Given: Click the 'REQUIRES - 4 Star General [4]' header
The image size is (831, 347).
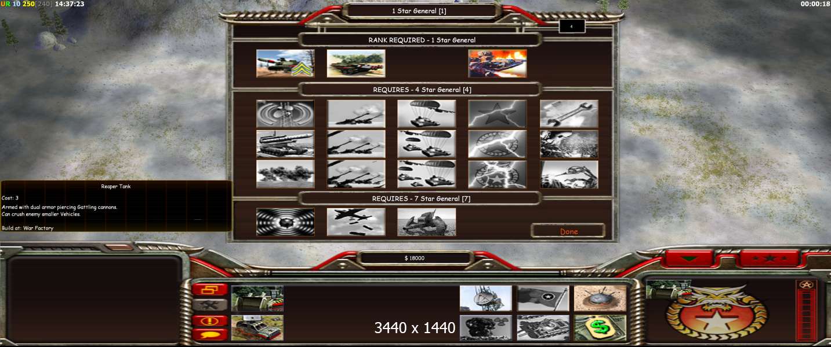Looking at the screenshot, I should point(422,90).
